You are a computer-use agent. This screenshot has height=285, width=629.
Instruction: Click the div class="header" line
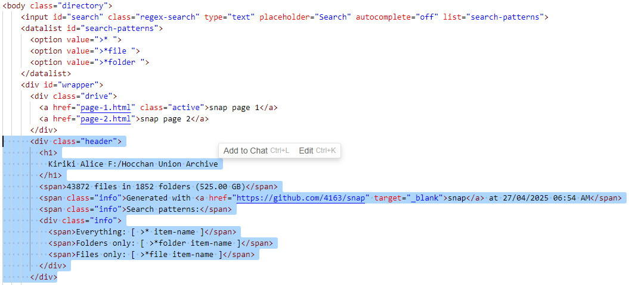[x=76, y=141]
